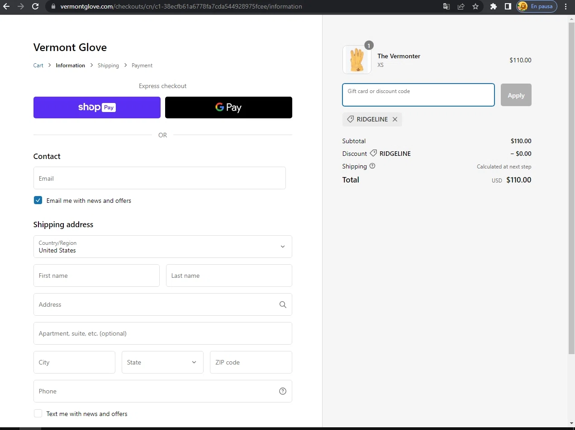The width and height of the screenshot is (575, 430).
Task: Go forward with the browser forward arrow
Action: pyautogui.click(x=21, y=6)
